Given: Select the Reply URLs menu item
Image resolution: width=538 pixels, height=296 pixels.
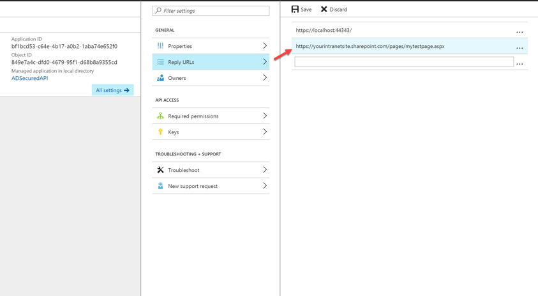Looking at the screenshot, I should [211, 62].
